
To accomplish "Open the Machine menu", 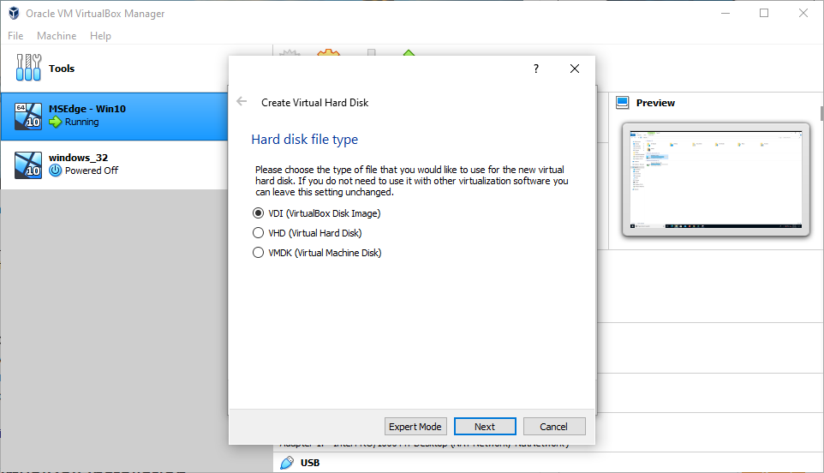I will click(57, 36).
